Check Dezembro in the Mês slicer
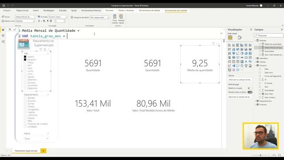 25,88
